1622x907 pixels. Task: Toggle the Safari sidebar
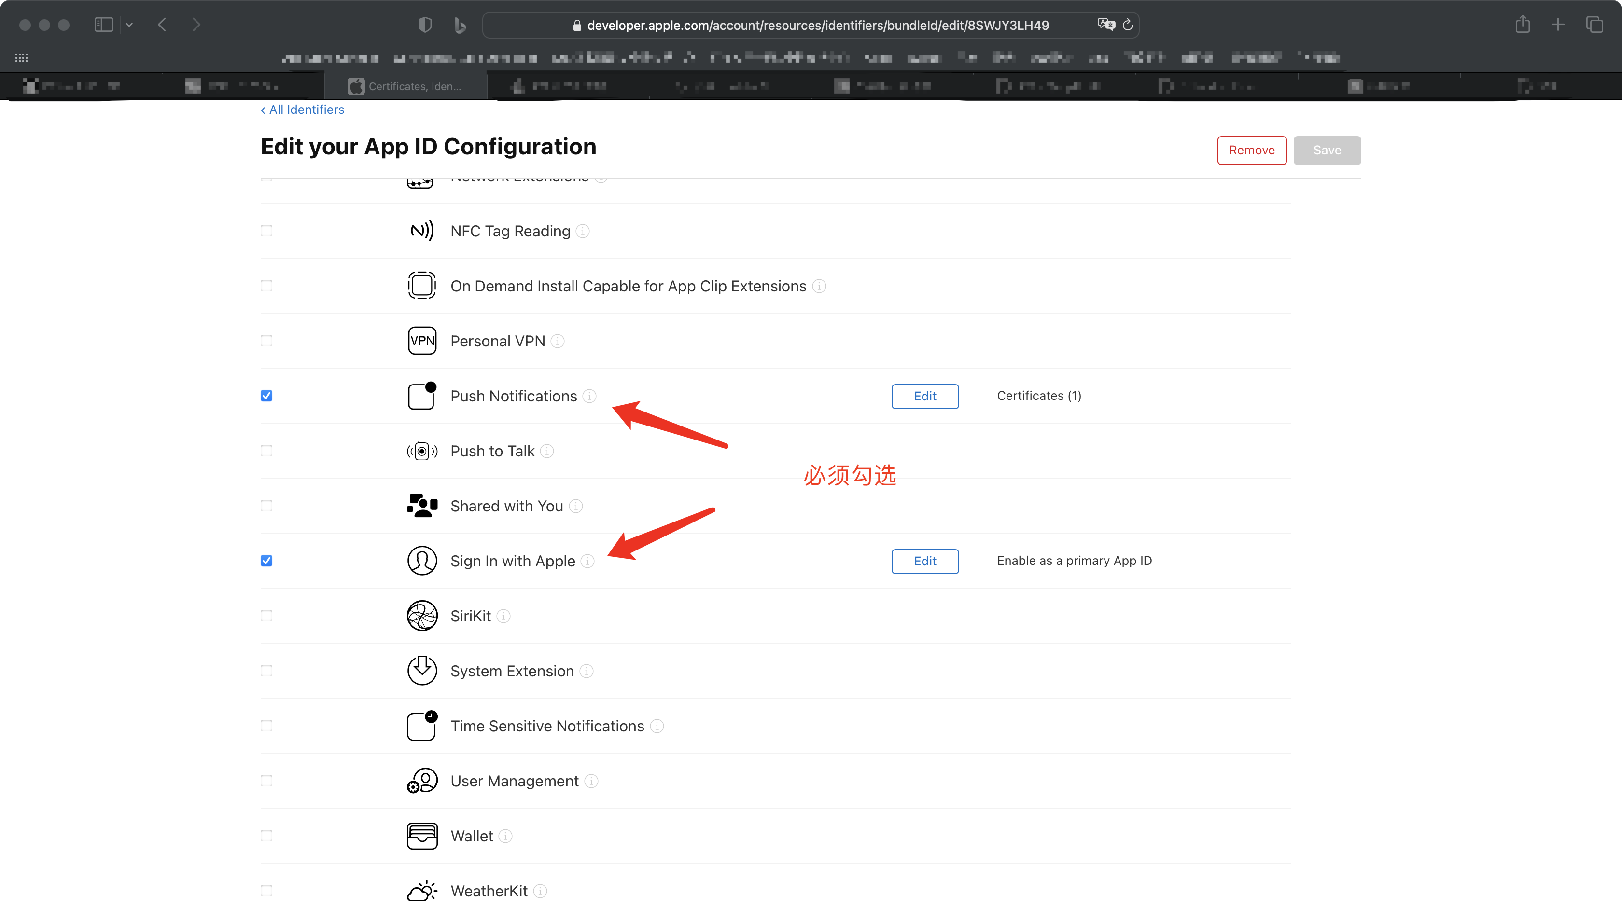point(103,25)
